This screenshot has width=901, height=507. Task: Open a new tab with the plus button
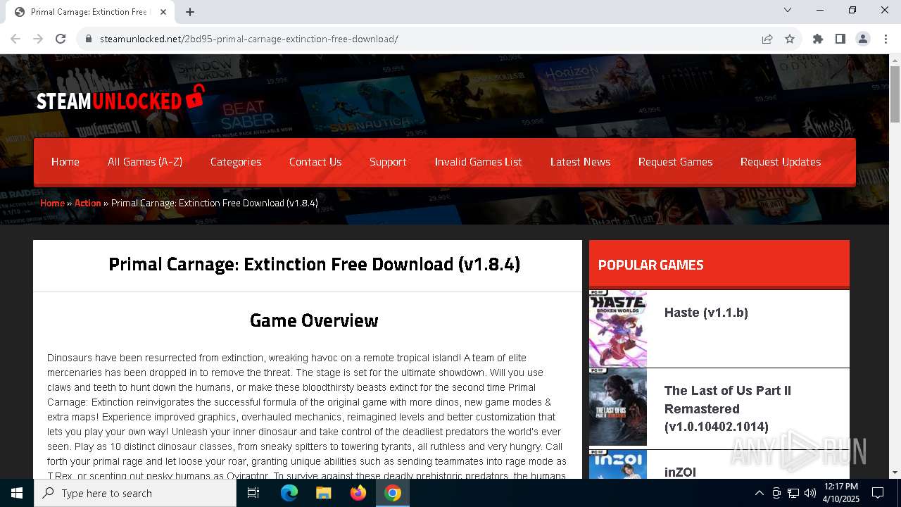coord(190,11)
